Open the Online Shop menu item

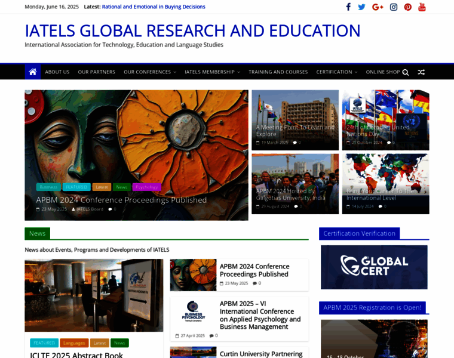pyautogui.click(x=382, y=72)
